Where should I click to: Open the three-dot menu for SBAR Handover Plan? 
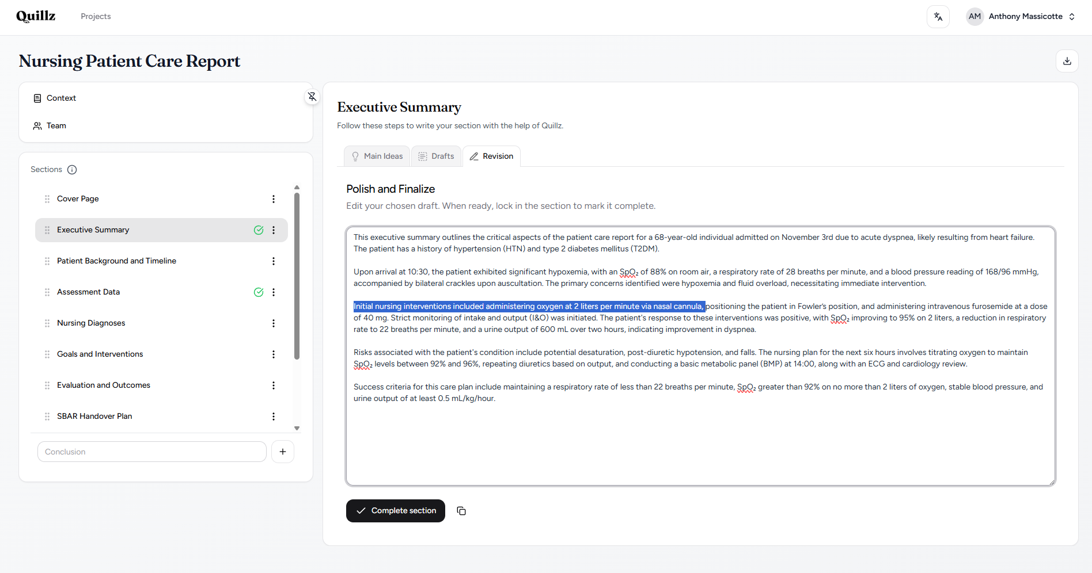tap(274, 417)
